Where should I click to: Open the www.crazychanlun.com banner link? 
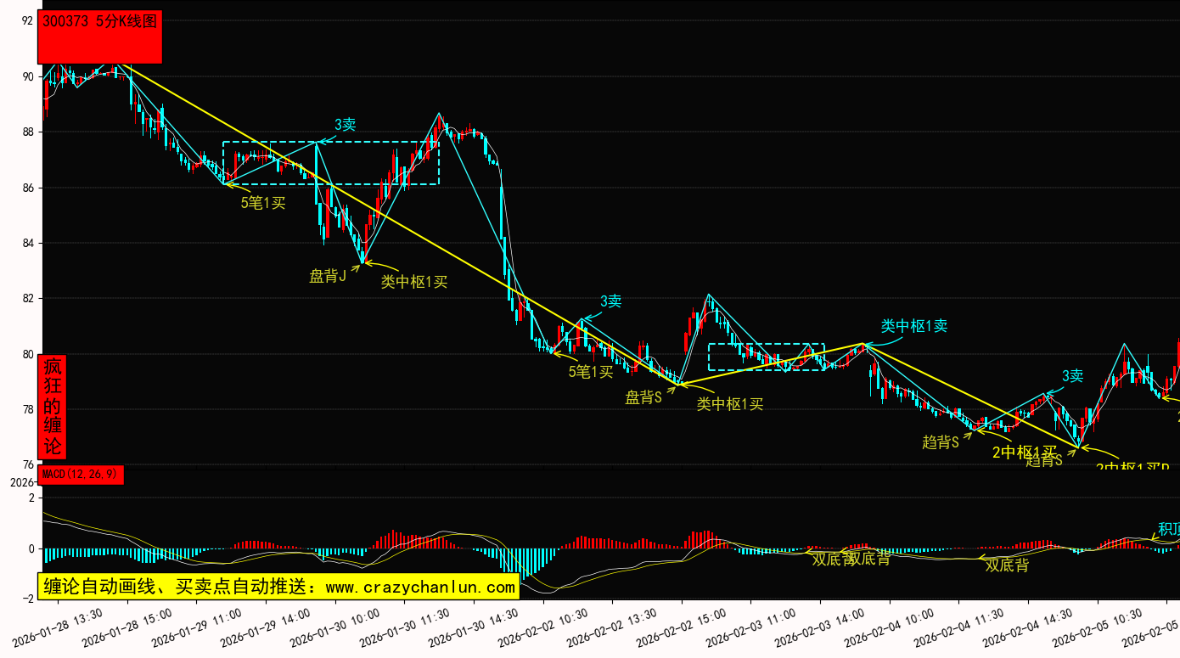(278, 587)
